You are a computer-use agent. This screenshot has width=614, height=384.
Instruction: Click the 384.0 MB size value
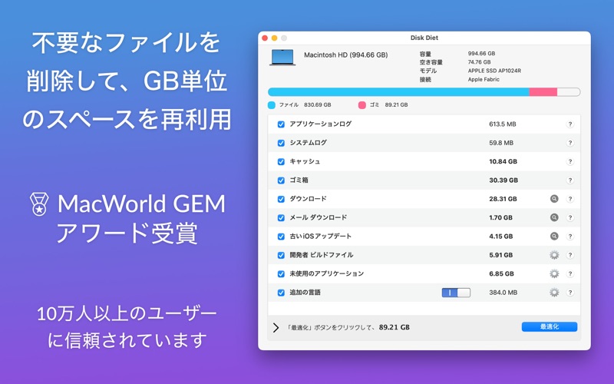click(x=503, y=293)
